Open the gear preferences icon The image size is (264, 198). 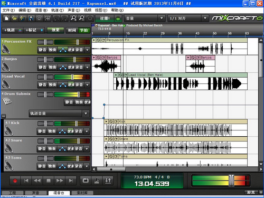90,18
